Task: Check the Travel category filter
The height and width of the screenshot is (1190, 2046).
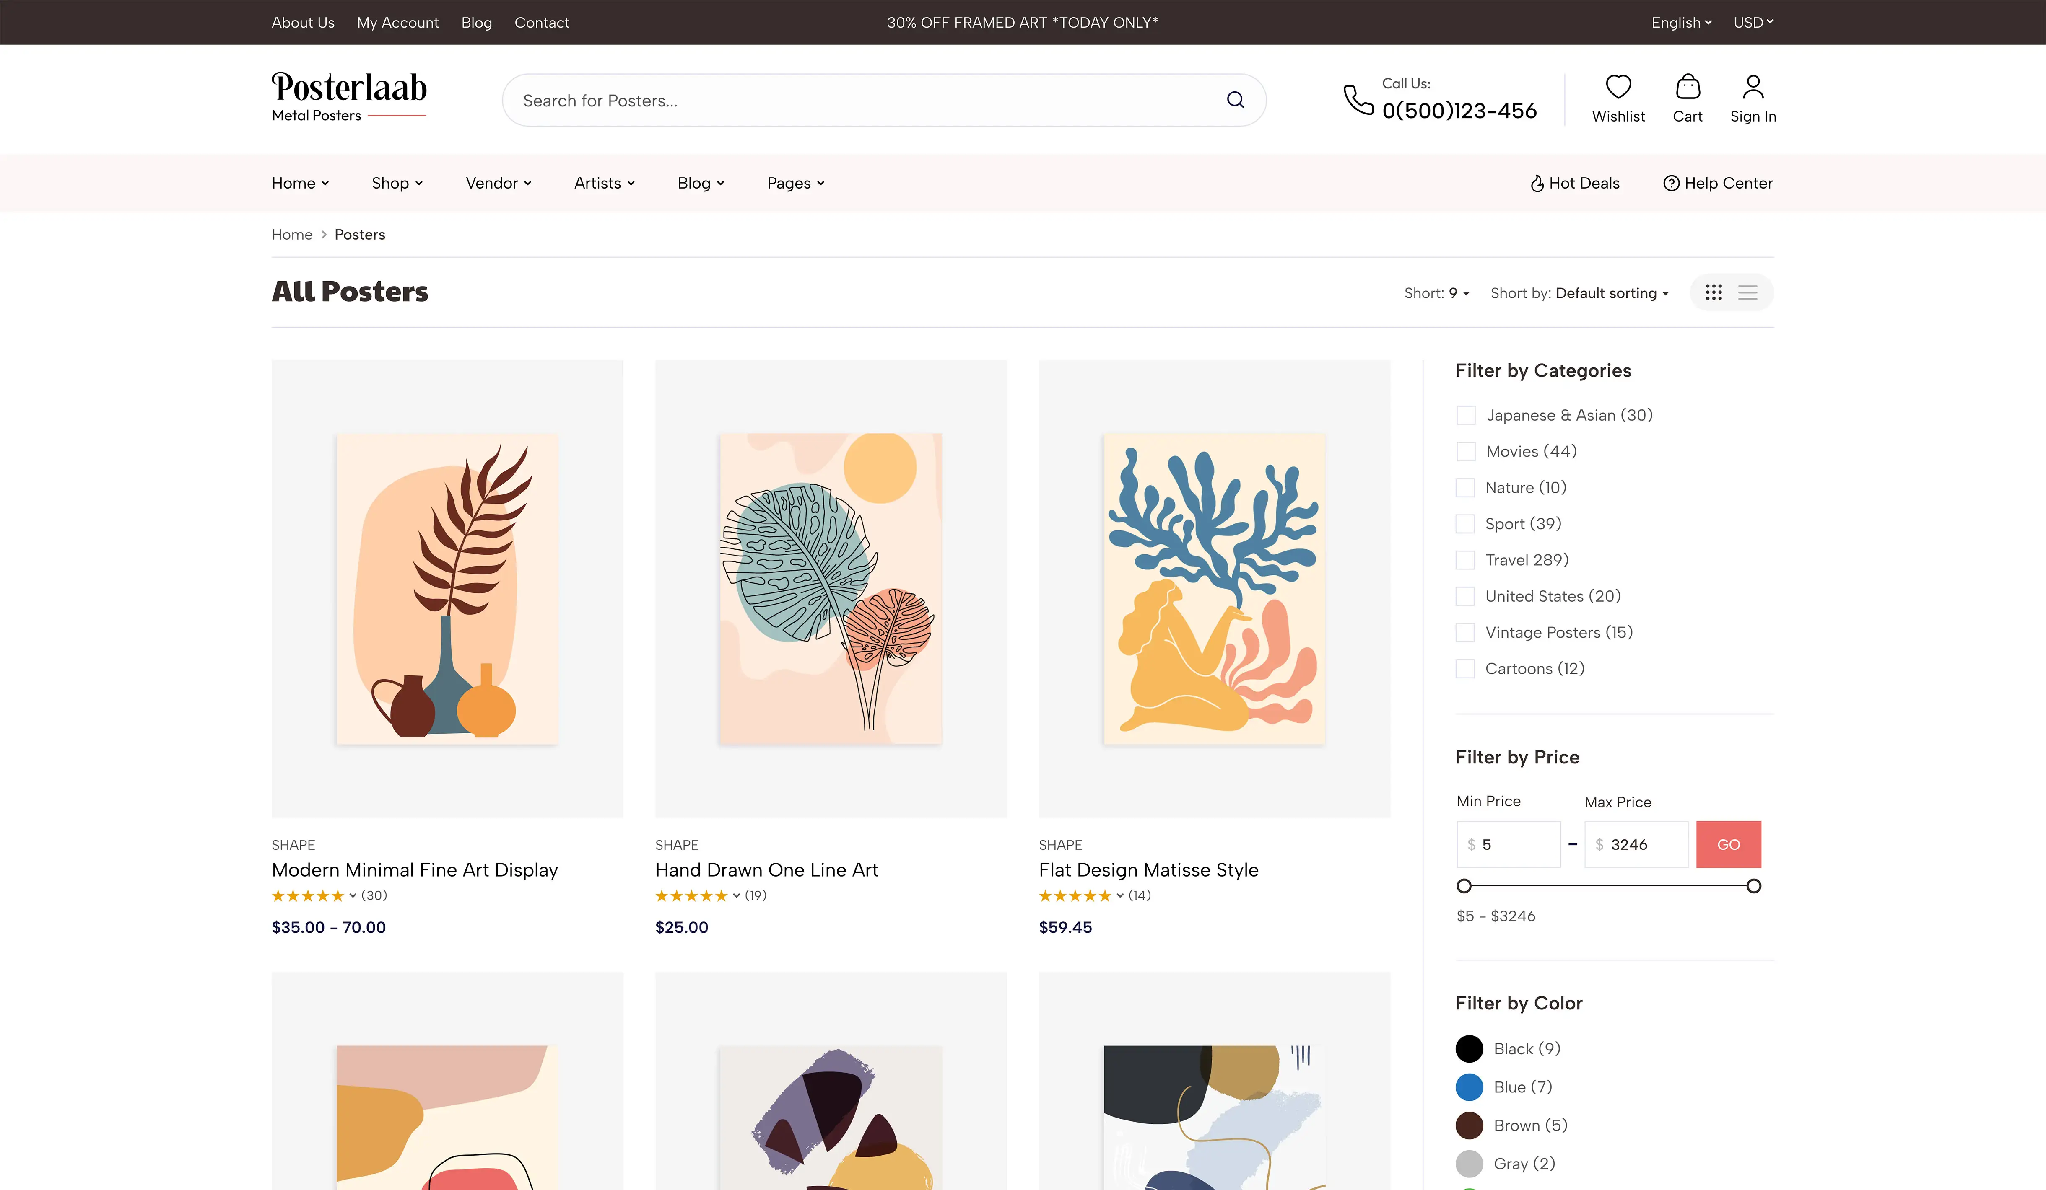Action: (1465, 560)
